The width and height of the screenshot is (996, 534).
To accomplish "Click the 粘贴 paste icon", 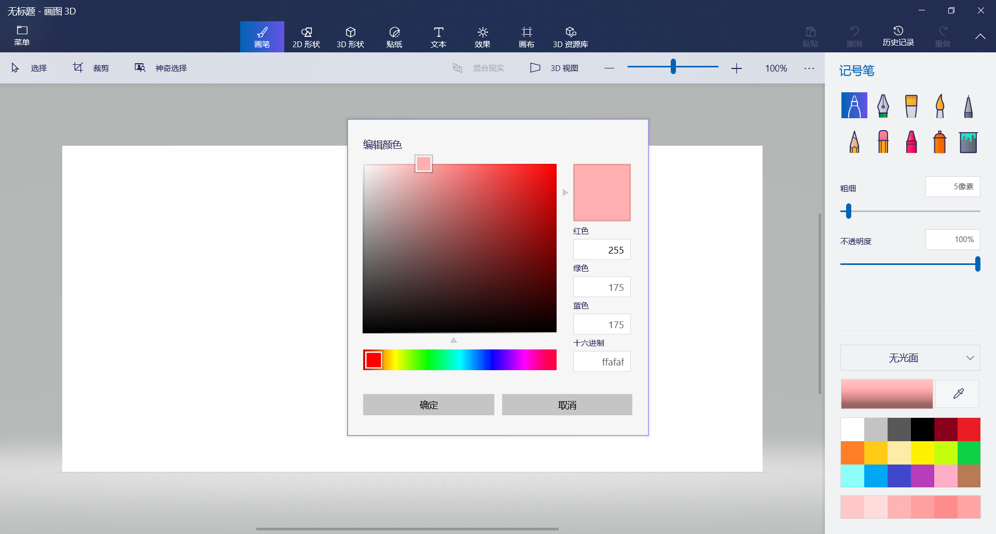I will [x=810, y=37].
